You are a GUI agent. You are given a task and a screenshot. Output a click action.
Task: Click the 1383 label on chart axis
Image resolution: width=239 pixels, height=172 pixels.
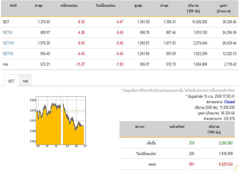pyautogui.click(x=33, y=100)
